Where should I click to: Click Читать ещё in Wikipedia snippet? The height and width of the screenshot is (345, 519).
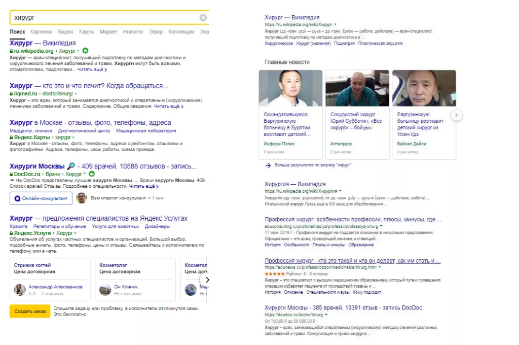click(x=92, y=70)
